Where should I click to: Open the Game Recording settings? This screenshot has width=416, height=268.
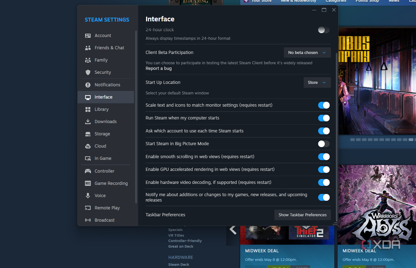106,183
